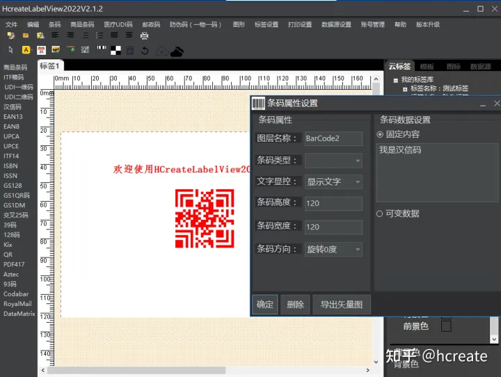Insert a date with calendar icon

(x=41, y=50)
